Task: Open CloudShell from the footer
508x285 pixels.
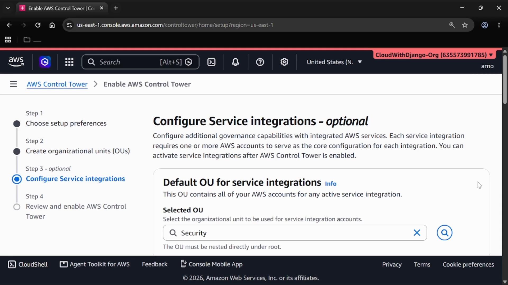Action: pyautogui.click(x=28, y=264)
